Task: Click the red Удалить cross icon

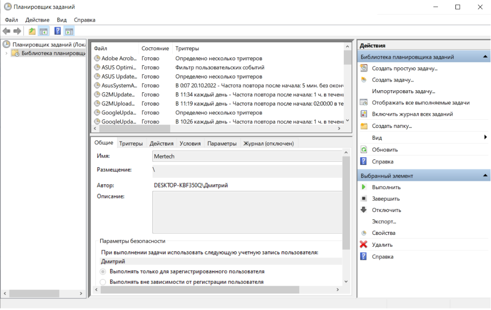Action: (x=363, y=244)
